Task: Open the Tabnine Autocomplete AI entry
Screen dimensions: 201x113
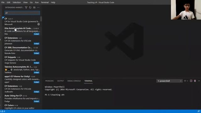Action: 22,69
